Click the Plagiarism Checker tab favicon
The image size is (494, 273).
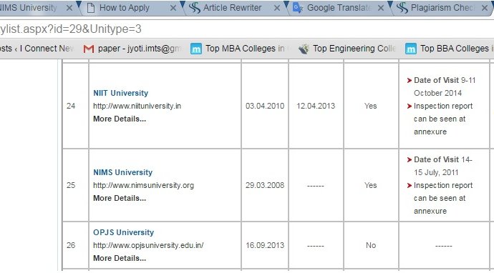click(402, 8)
